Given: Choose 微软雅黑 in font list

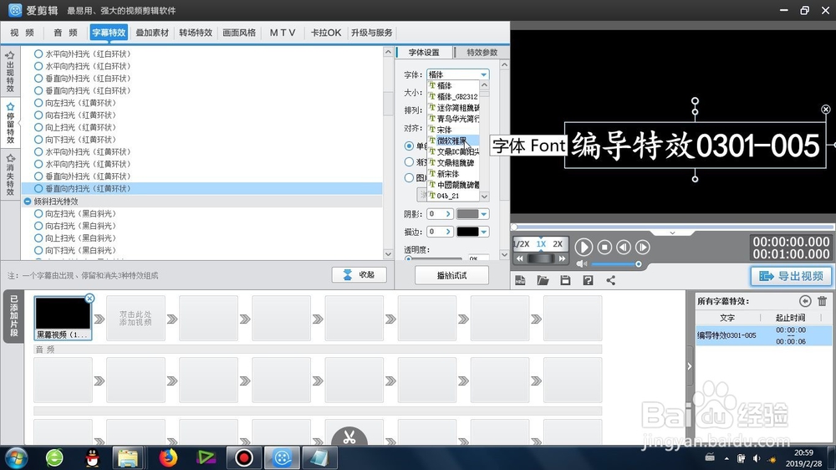Looking at the screenshot, I should click(x=454, y=140).
